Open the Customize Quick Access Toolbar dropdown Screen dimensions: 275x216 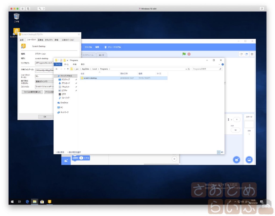67,60
